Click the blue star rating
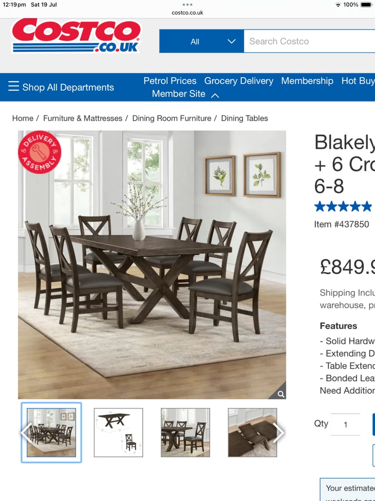 343,206
